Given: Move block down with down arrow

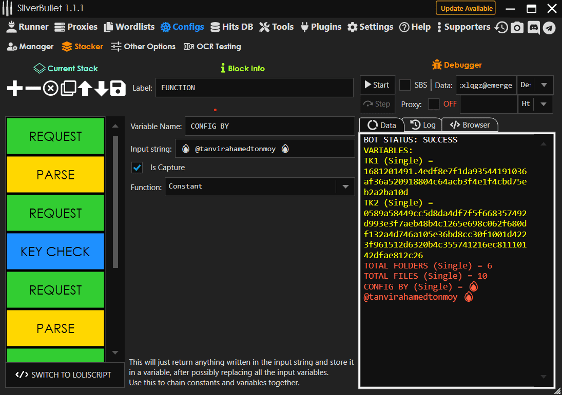Looking at the screenshot, I should coord(102,88).
